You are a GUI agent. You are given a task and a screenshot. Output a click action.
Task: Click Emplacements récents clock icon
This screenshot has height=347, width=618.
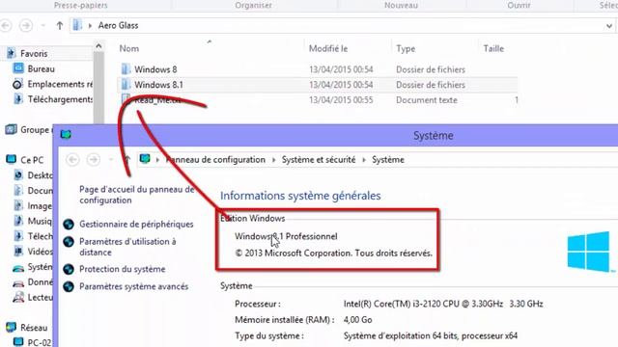tap(17, 84)
